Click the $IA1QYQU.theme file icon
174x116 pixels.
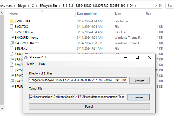click(11, 43)
